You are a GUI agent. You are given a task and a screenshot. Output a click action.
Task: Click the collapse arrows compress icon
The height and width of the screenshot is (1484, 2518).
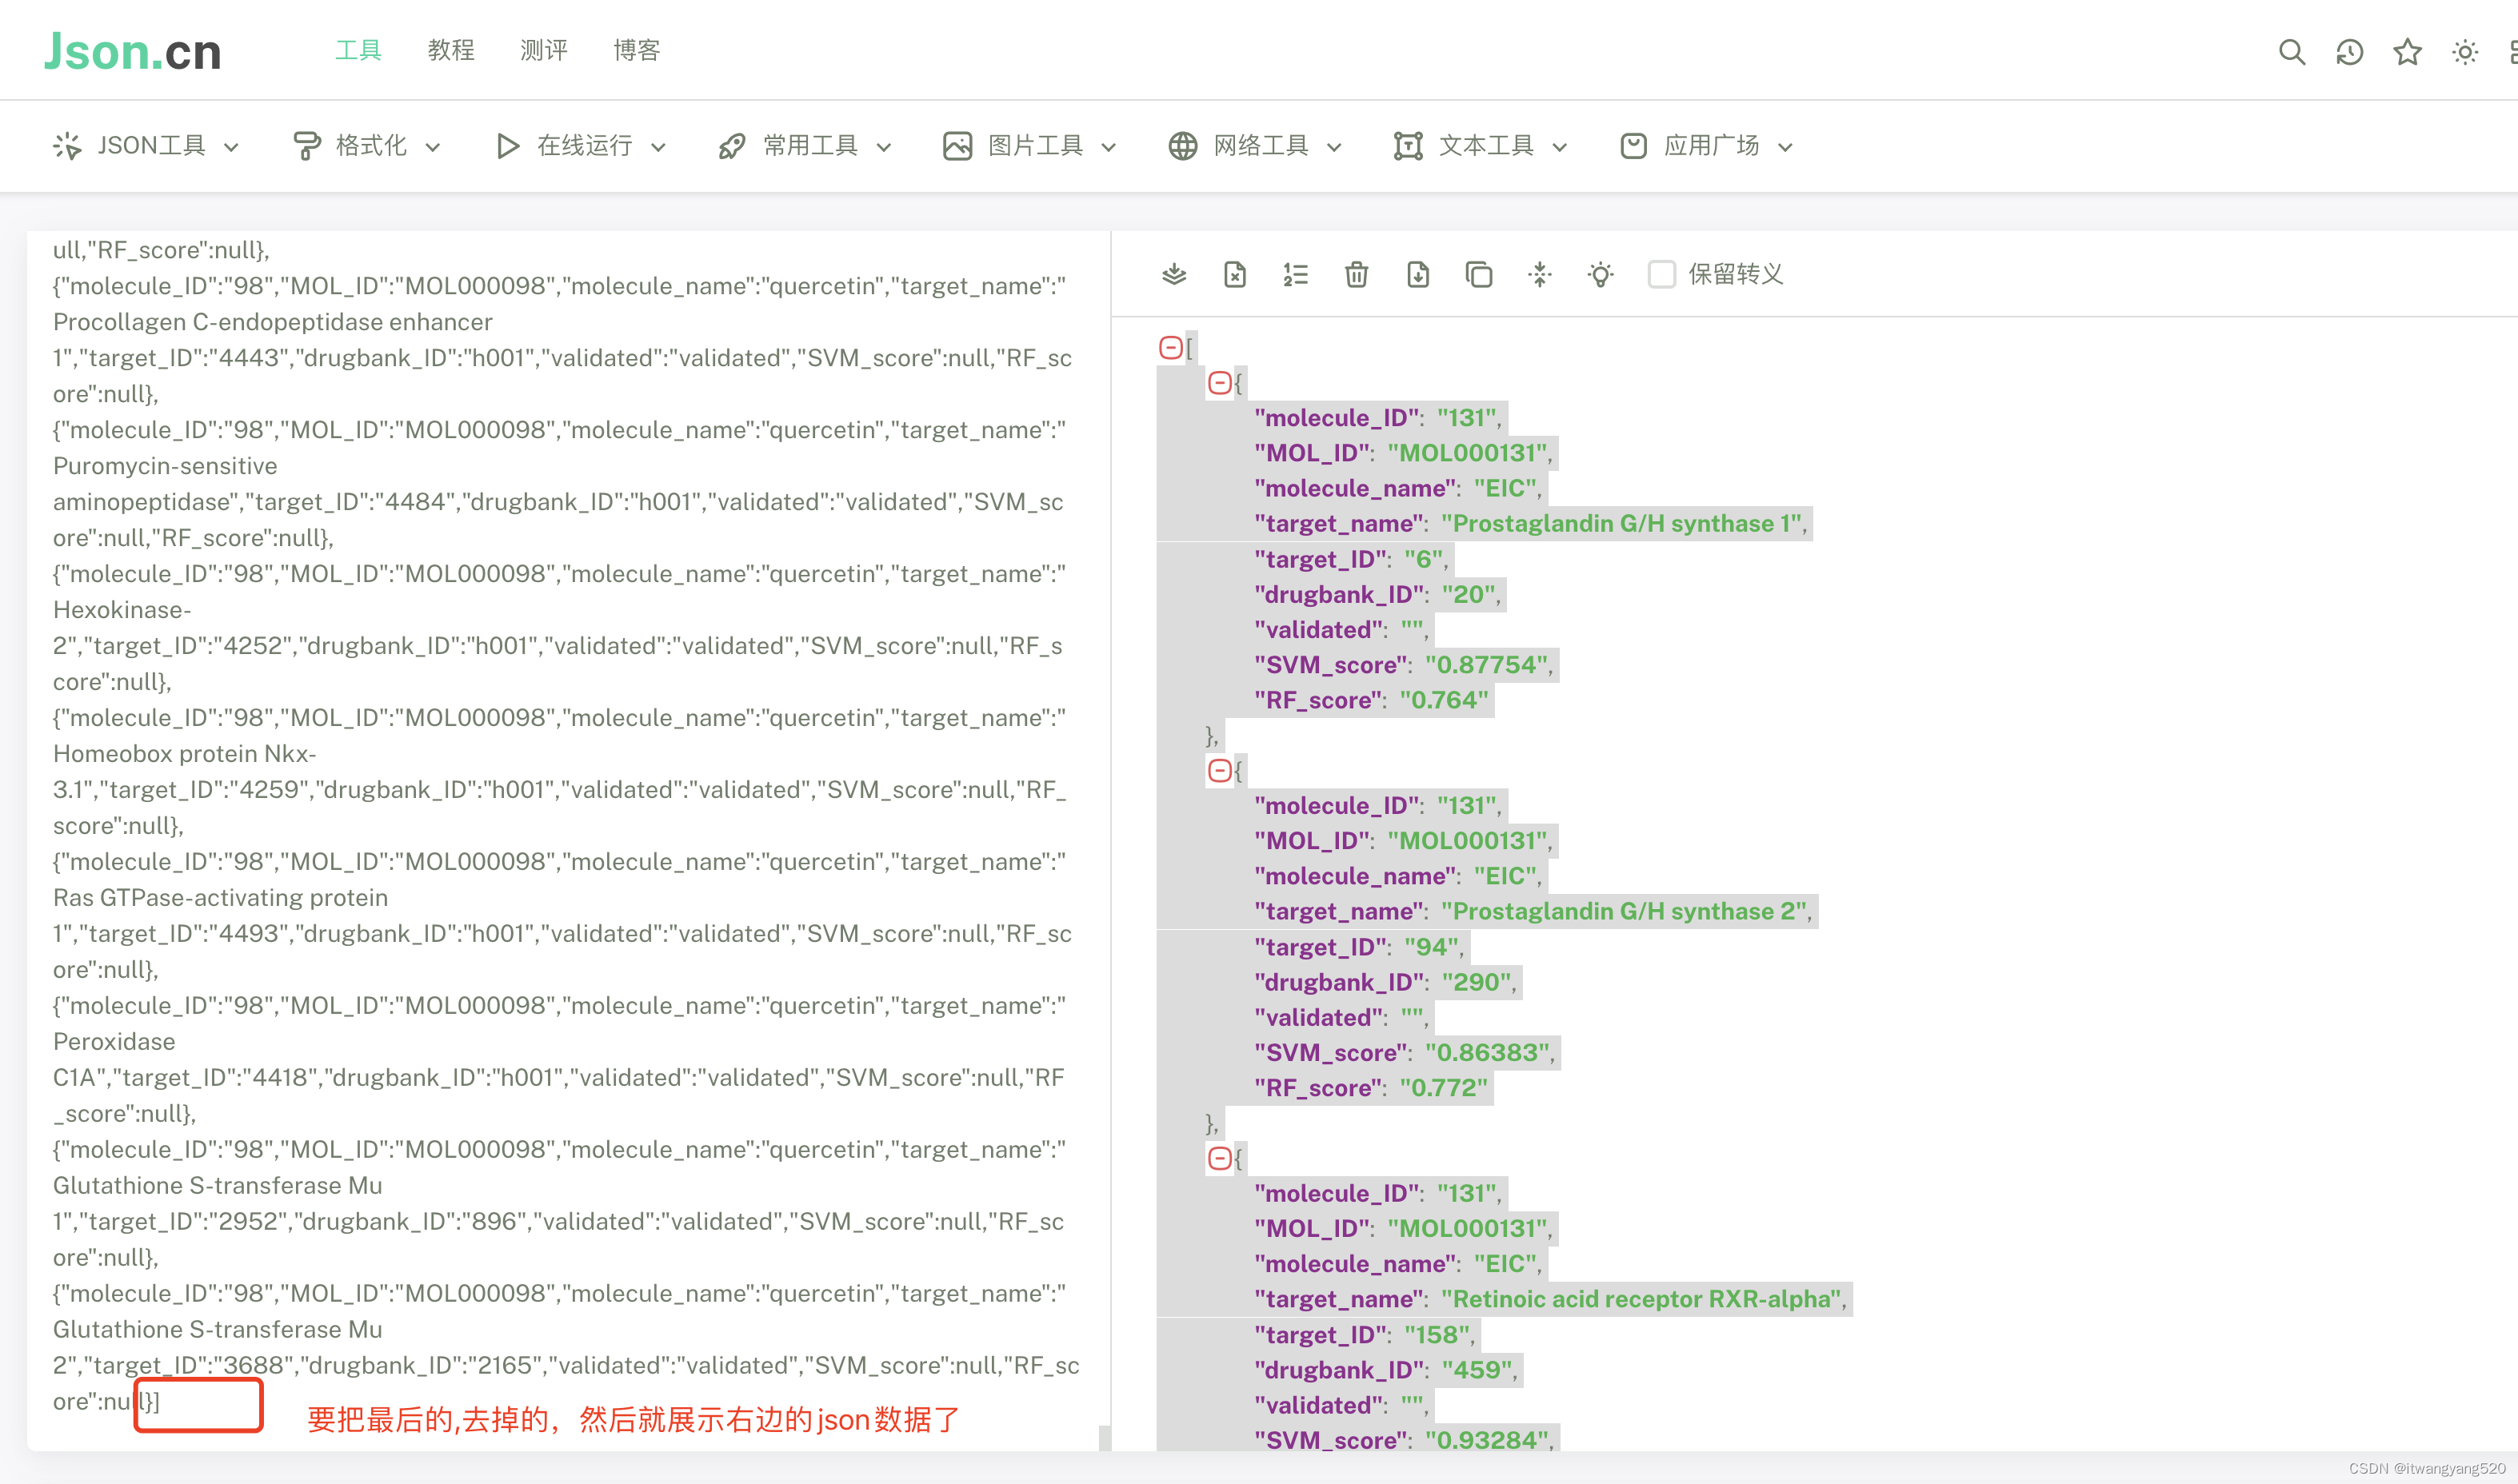tap(1540, 274)
